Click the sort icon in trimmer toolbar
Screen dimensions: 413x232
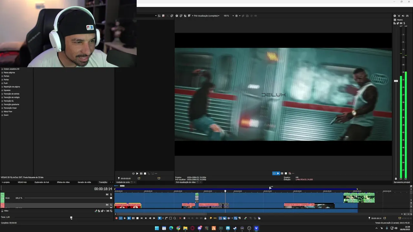pos(159,16)
